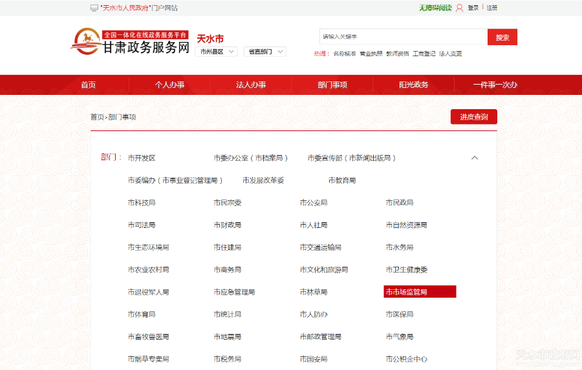Image resolution: width=582 pixels, height=370 pixels.
Task: Click the user avatar icon next to 登录
Action: [459, 8]
